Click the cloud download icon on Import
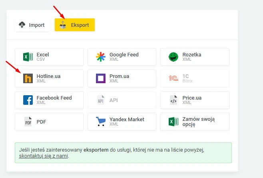This screenshot has width=263, height=178. (x=22, y=25)
